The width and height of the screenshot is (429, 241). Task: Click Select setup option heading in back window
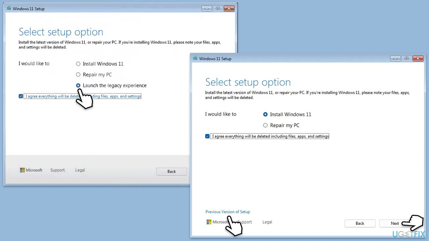click(x=61, y=32)
